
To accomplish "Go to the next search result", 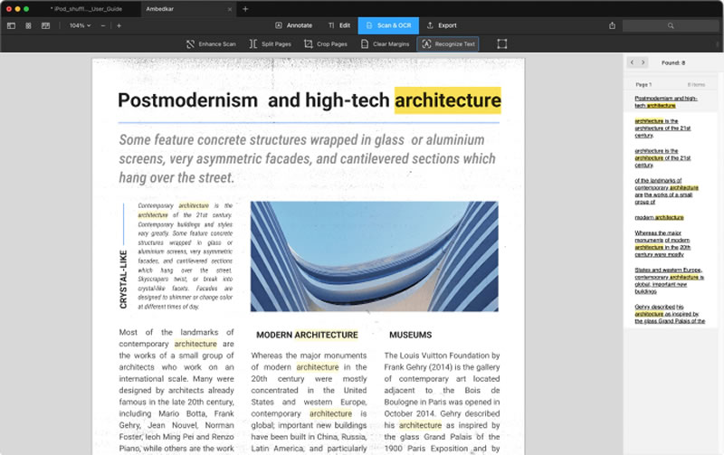I will tap(643, 62).
